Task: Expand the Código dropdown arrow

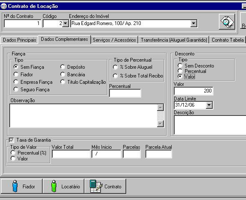Action: [x=65, y=23]
